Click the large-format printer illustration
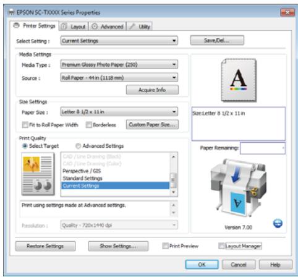 click(239, 187)
